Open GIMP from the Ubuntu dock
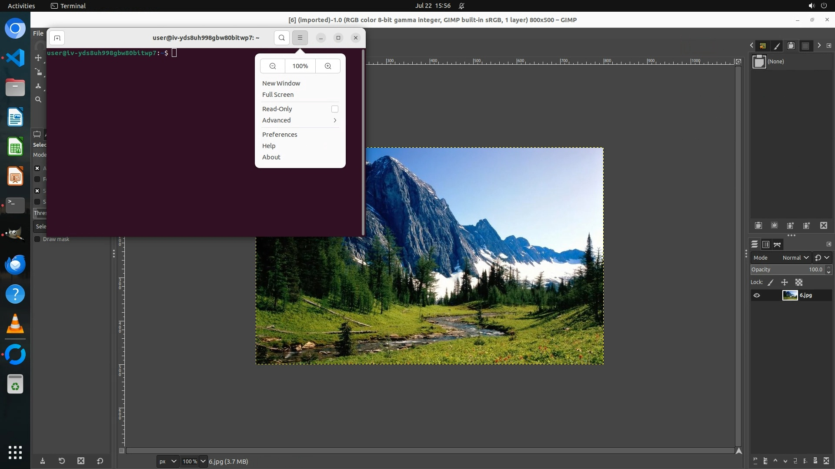 pyautogui.click(x=15, y=234)
